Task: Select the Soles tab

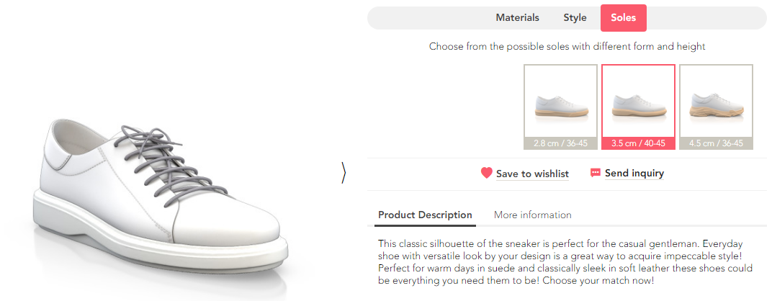Action: [x=623, y=18]
